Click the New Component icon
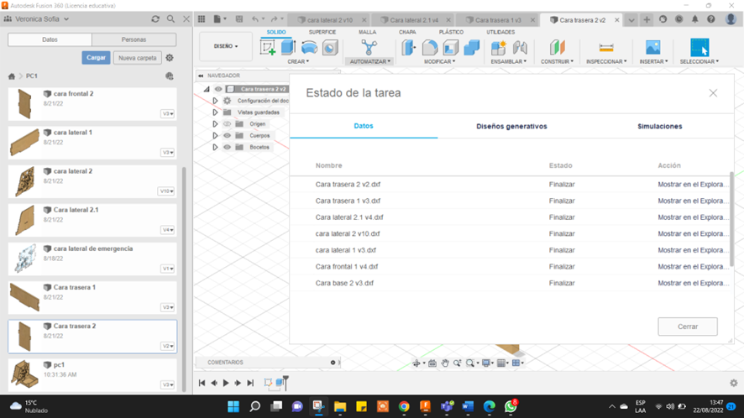The image size is (744, 418). 499,48
